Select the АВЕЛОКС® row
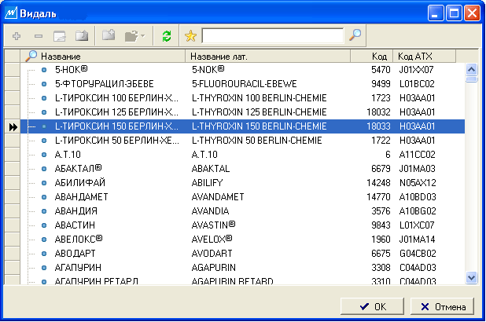Image resolution: width=486 pixels, height=322 pixels. 242,240
